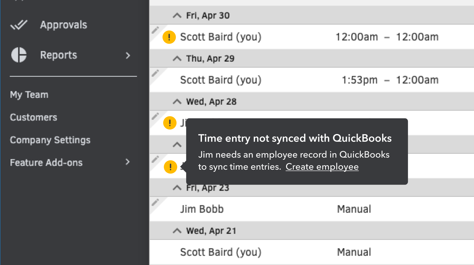Click the edit pencil on the Apr 23 Jim Bobb entry
This screenshot has width=474, height=265.
tap(155, 202)
